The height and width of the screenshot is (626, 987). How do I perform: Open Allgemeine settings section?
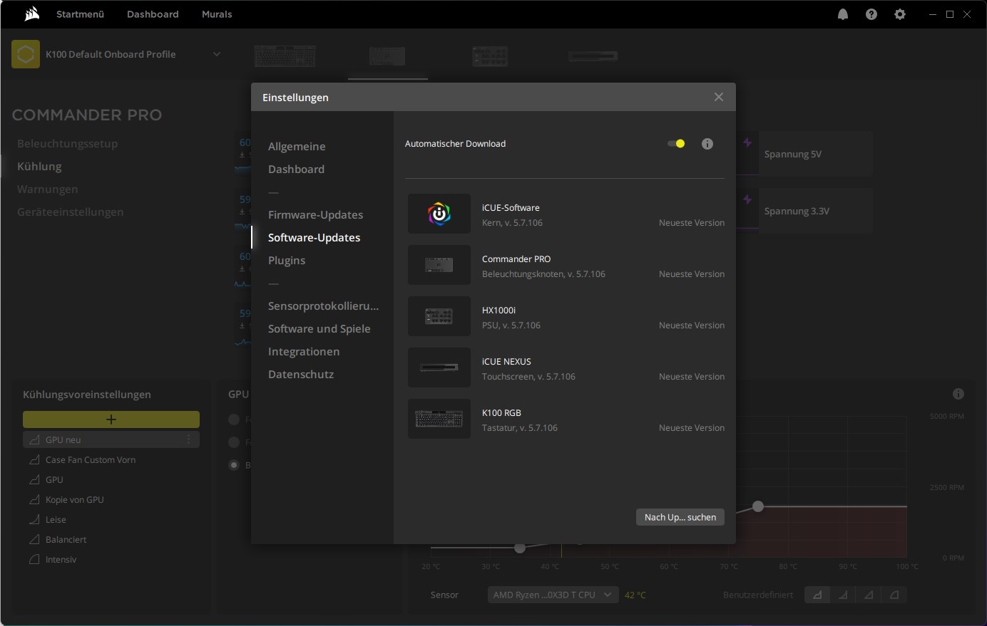click(297, 146)
